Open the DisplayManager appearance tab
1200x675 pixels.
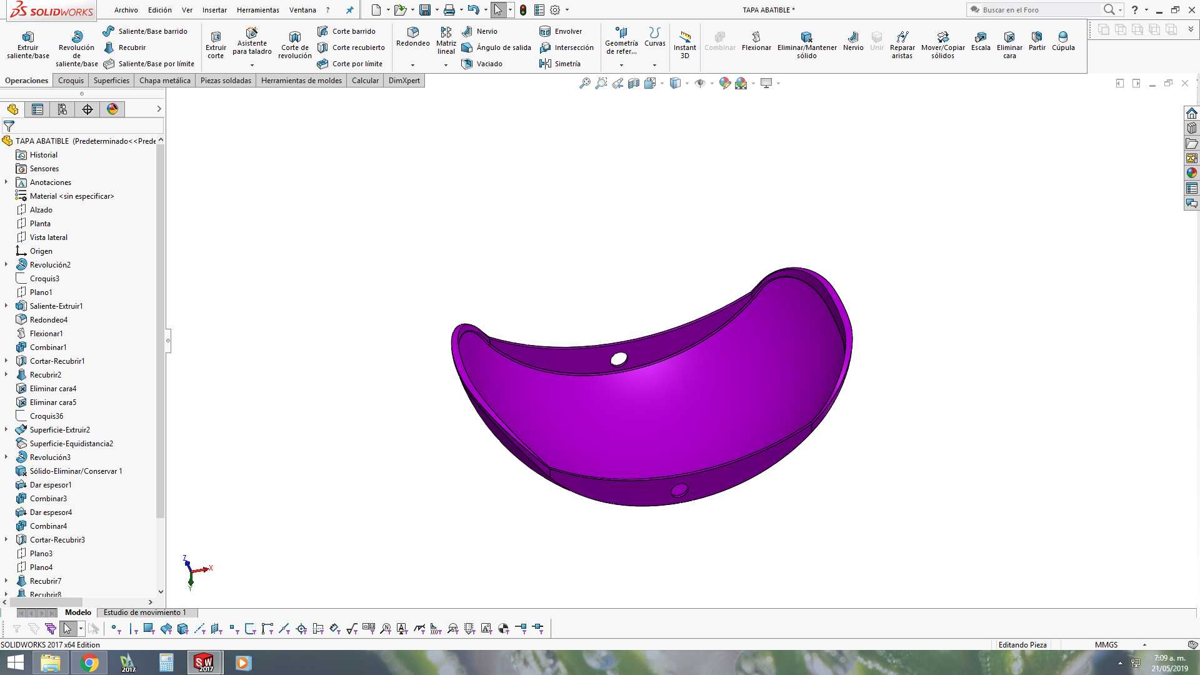tap(112, 109)
